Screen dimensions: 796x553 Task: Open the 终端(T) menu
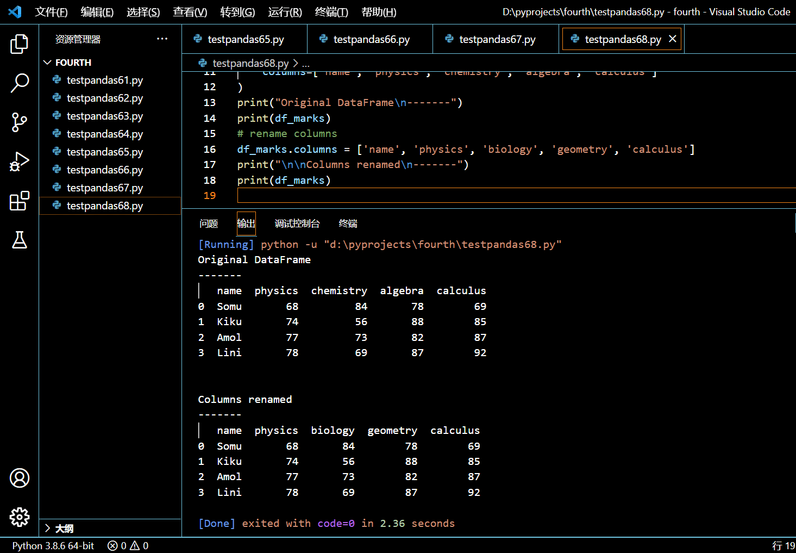tap(332, 12)
